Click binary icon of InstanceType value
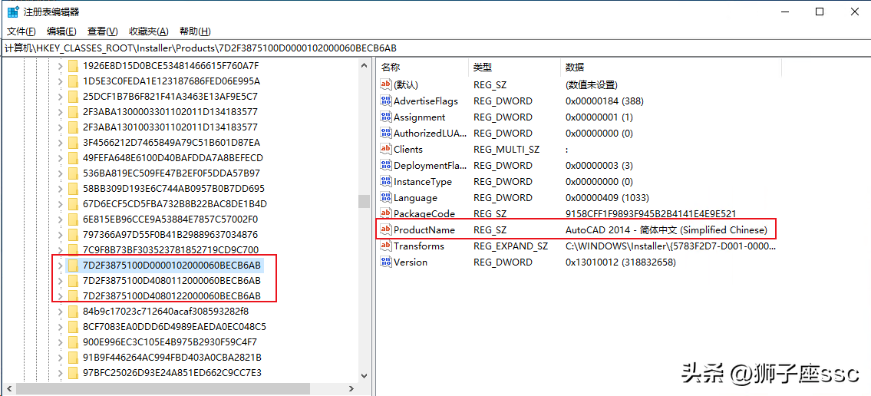Screen dimensions: 871x396 coord(386,181)
